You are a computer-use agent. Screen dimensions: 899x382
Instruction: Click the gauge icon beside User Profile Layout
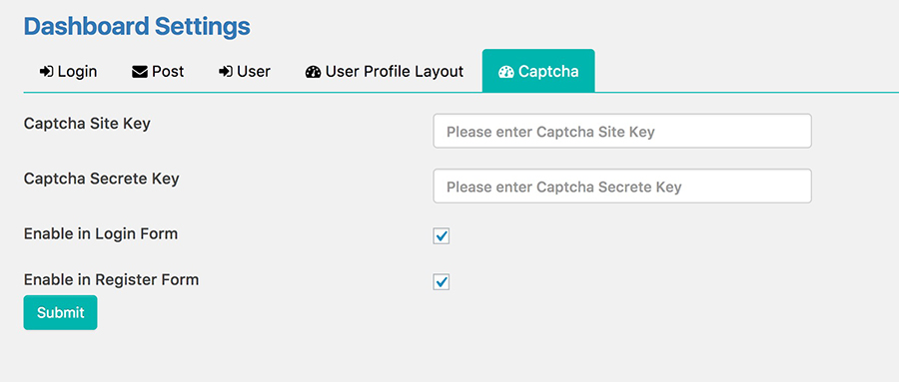313,72
